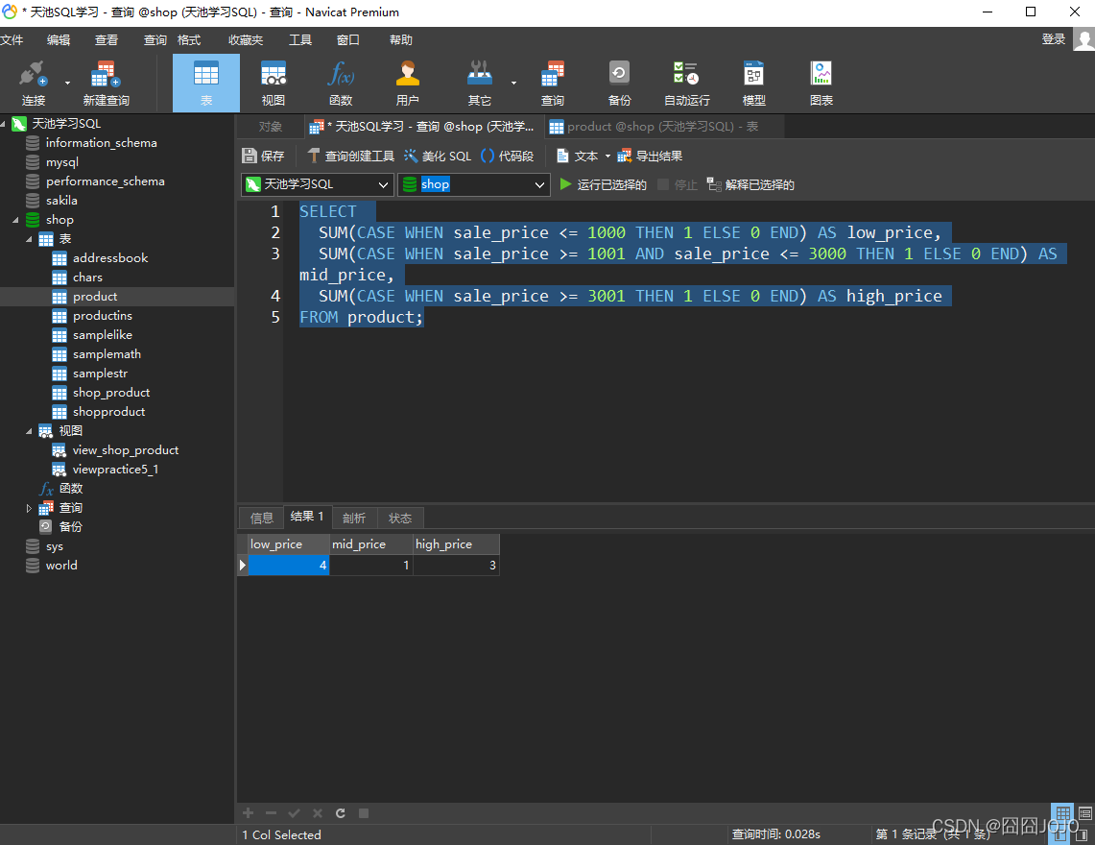Open the 查询创建工具 query builder

tap(350, 156)
